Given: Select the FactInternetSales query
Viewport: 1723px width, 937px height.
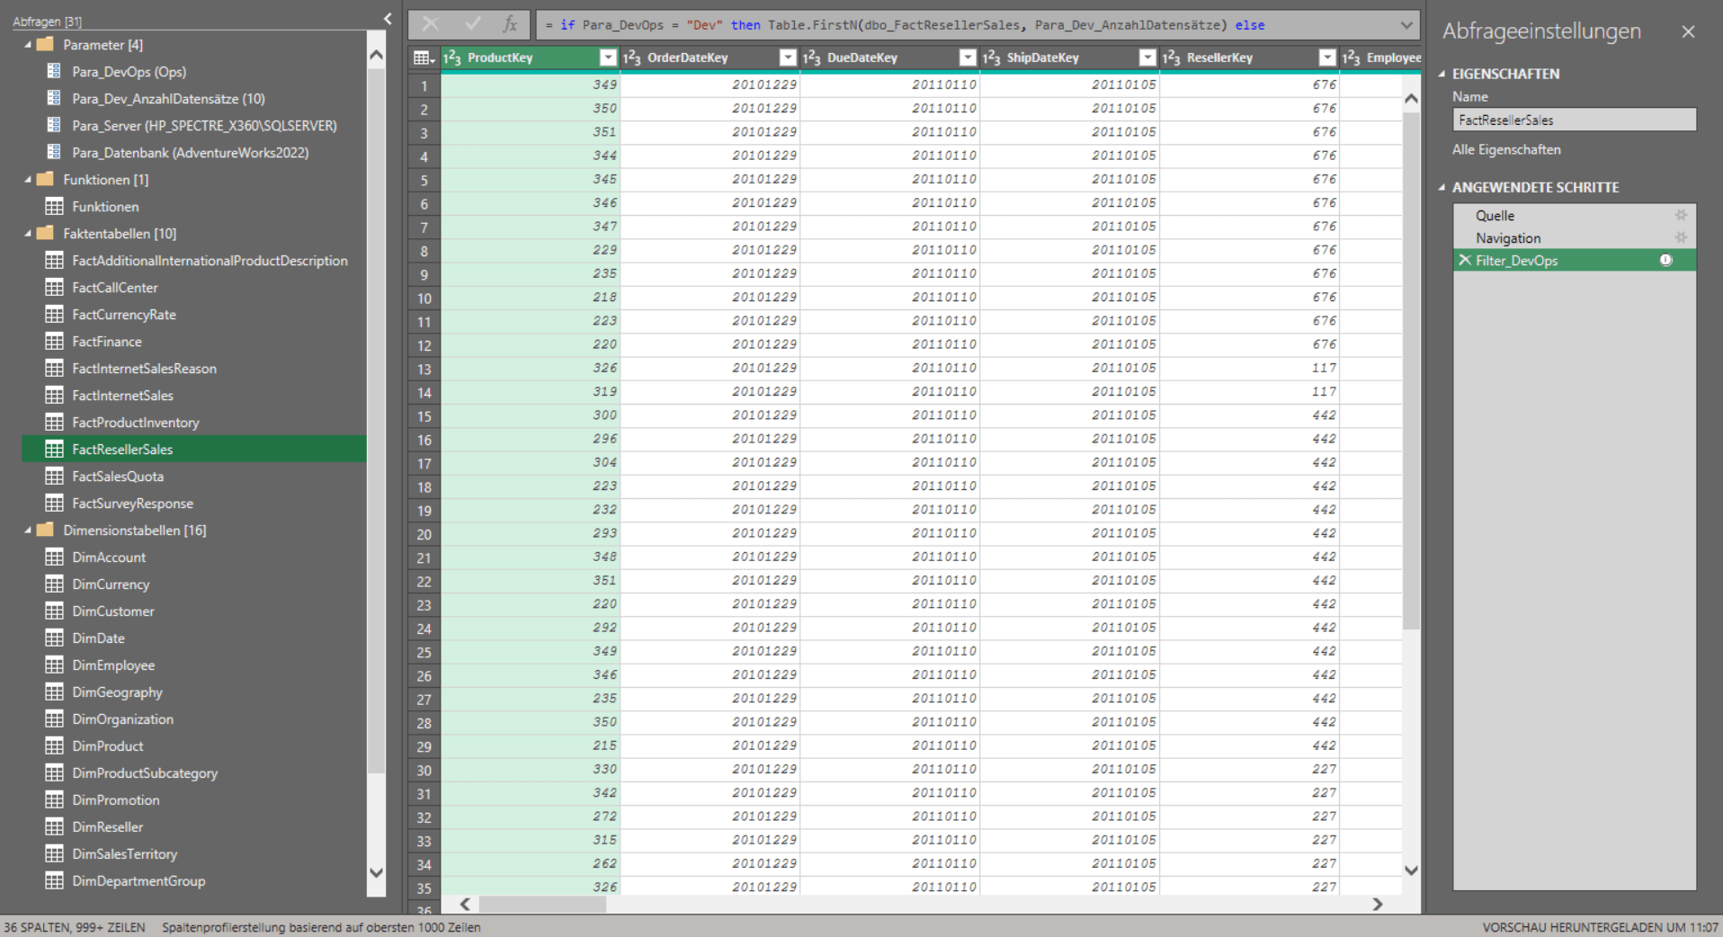Looking at the screenshot, I should pyautogui.click(x=122, y=395).
